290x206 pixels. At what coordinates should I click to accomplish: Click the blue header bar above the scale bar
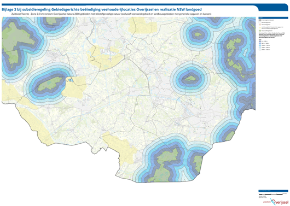(x=274, y=191)
